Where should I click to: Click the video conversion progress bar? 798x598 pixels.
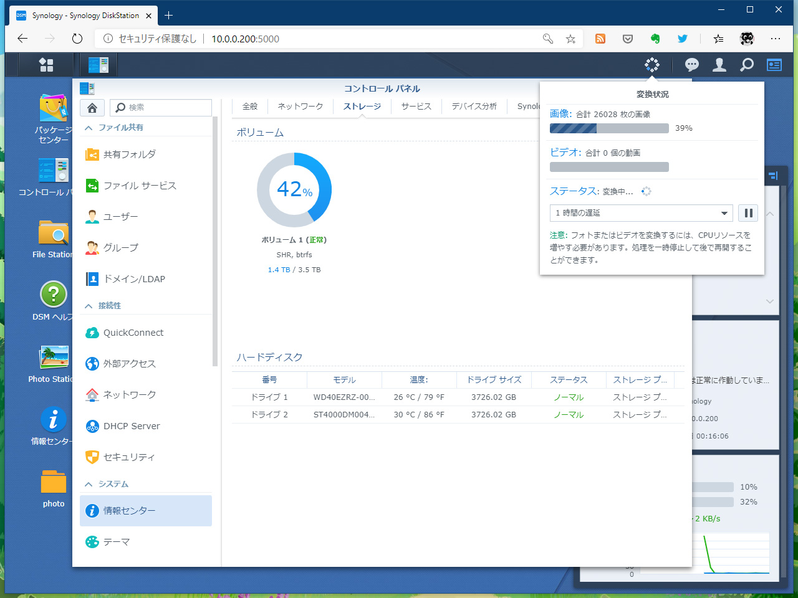click(609, 167)
